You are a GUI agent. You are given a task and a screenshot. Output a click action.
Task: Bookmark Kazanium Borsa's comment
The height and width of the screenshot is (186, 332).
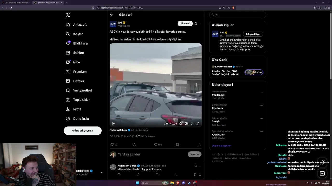click(x=195, y=175)
